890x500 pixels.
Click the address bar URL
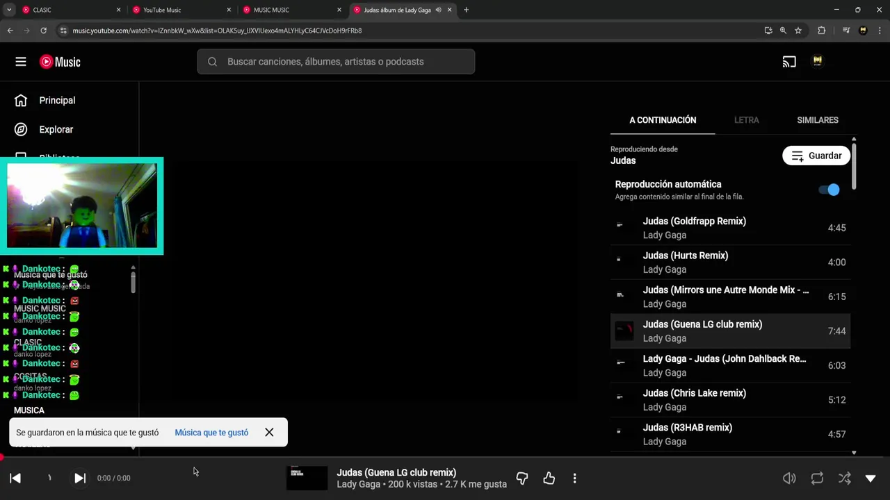[217, 31]
